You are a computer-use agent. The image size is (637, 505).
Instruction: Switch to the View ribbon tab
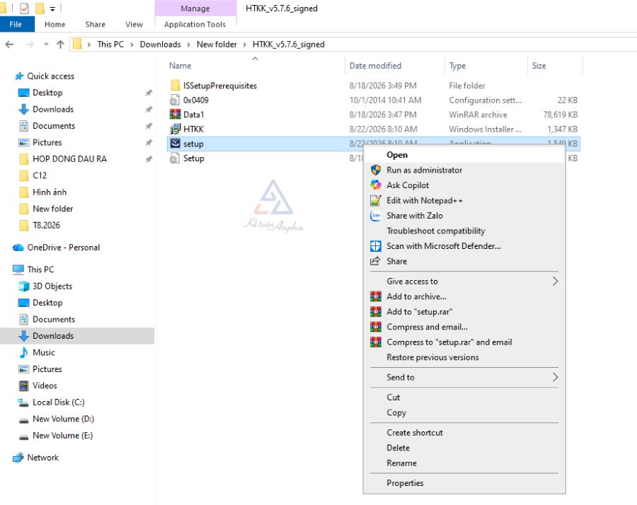pos(134,24)
